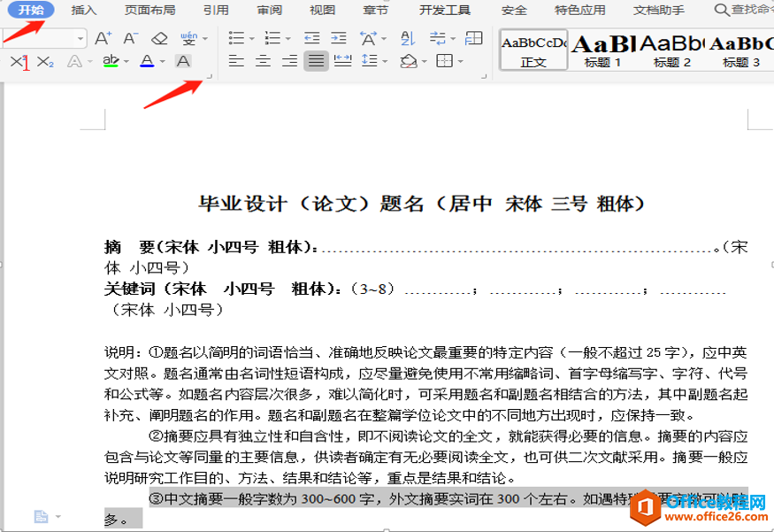Click the search command magnifier box
This screenshot has height=532, width=774.
tap(743, 10)
